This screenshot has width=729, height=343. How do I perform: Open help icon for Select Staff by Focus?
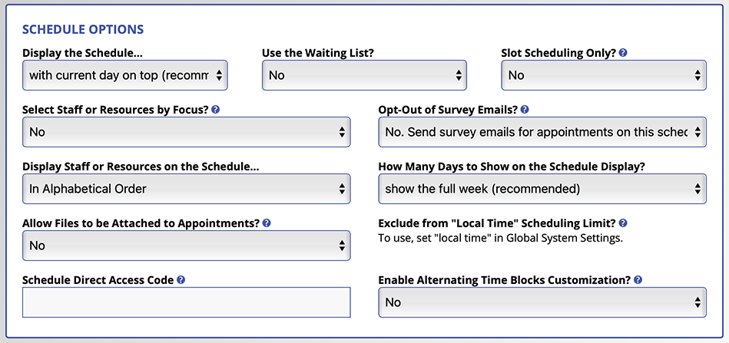click(x=215, y=110)
